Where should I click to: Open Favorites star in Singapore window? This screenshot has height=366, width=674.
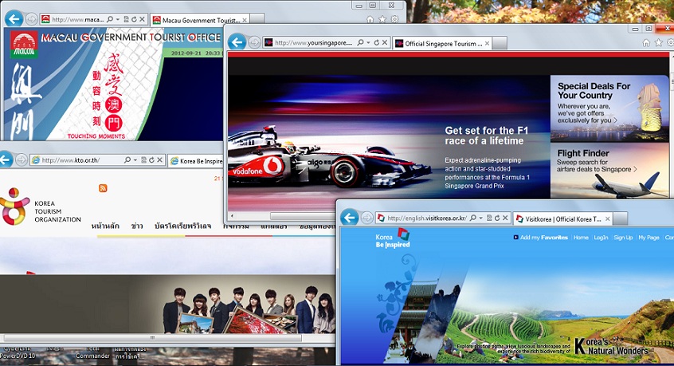pyautogui.click(x=659, y=42)
